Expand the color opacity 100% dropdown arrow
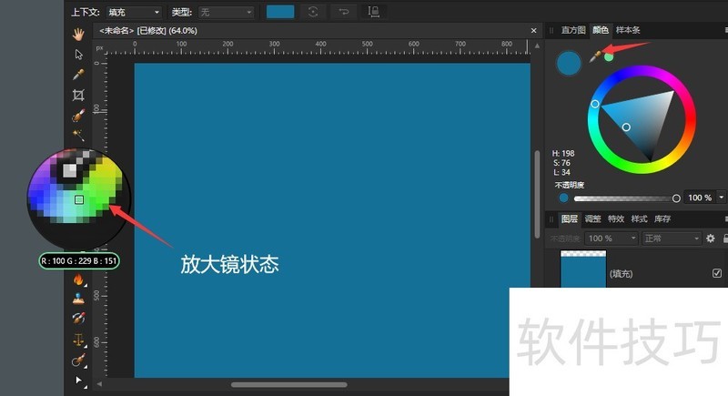728x396 pixels. point(722,198)
